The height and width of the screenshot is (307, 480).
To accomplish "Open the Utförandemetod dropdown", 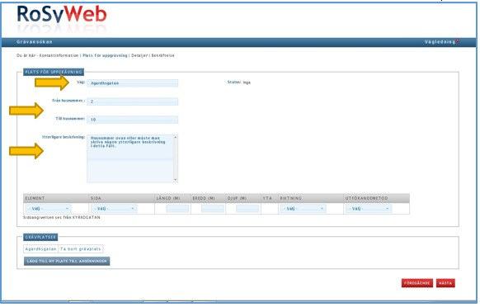I will point(369,209).
